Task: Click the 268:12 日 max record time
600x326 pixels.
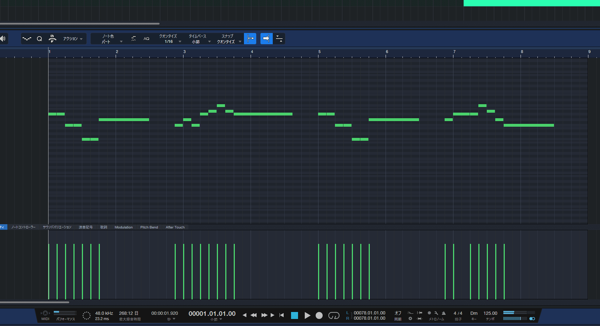Action: click(129, 313)
